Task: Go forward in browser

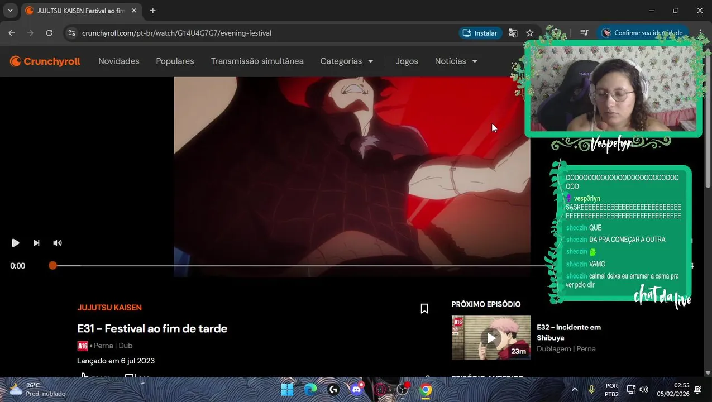Action: [x=30, y=33]
